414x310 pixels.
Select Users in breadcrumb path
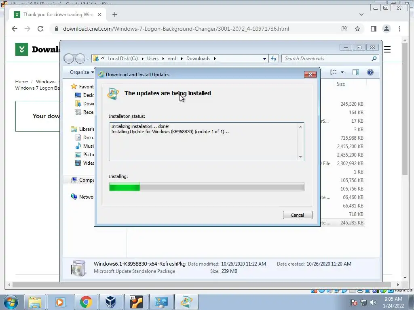(x=152, y=59)
